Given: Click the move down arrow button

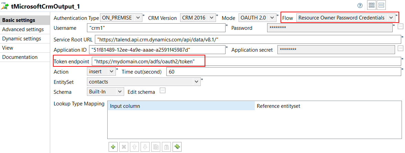Looking at the screenshot, I should tap(145, 147).
